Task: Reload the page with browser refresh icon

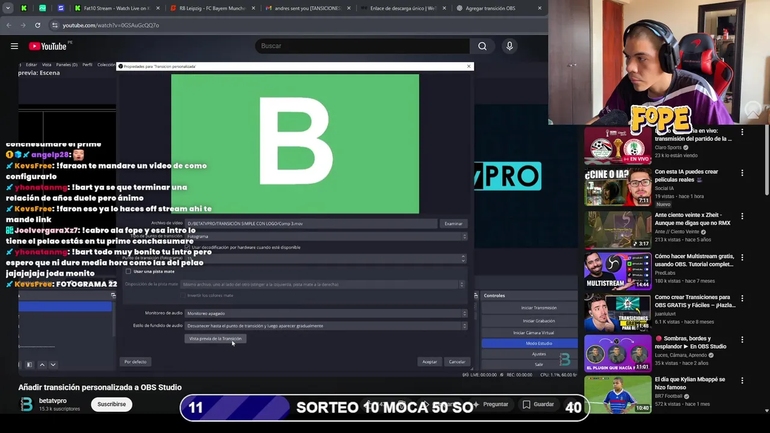Action: [37, 25]
